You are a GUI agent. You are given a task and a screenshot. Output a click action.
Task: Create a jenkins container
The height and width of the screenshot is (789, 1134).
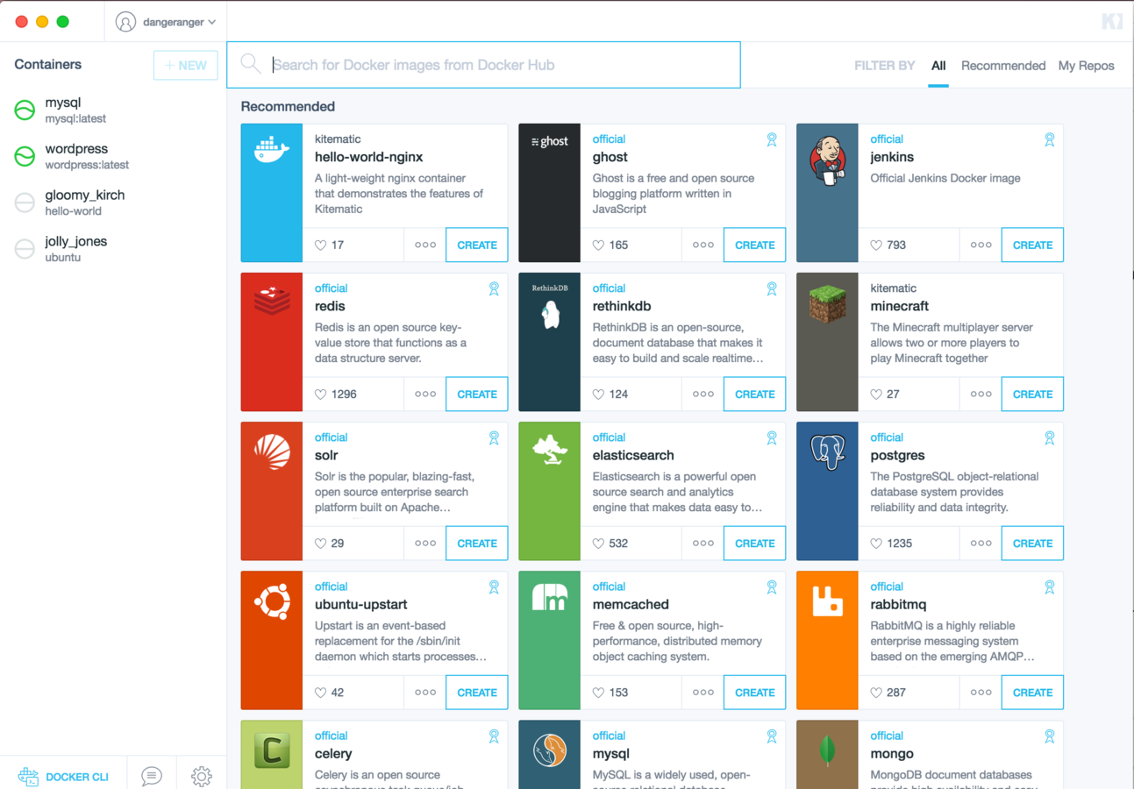[x=1032, y=245]
